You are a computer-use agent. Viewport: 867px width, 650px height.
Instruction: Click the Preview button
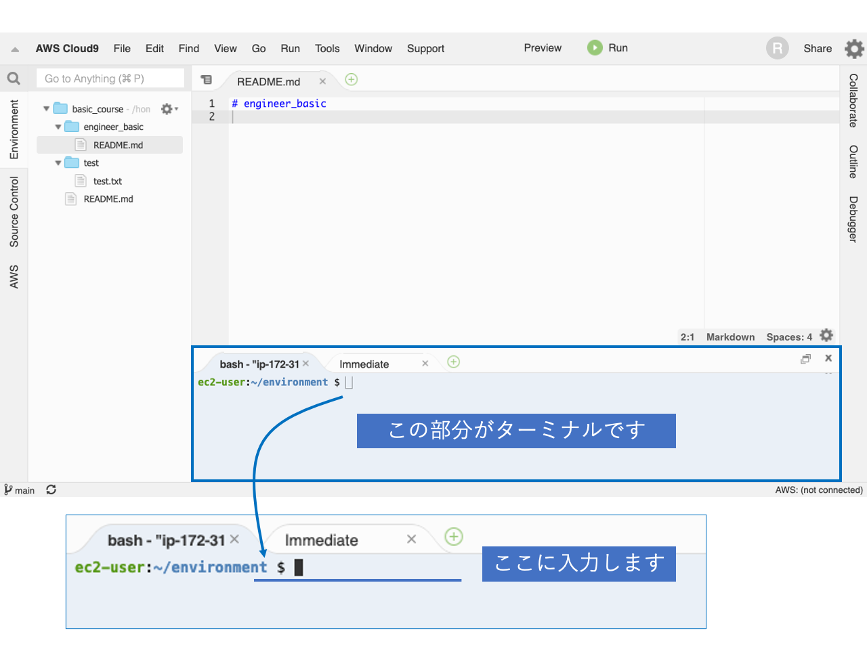coord(543,48)
